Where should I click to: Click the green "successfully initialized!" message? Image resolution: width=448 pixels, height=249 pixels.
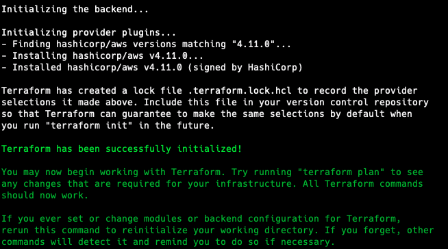coord(174,149)
